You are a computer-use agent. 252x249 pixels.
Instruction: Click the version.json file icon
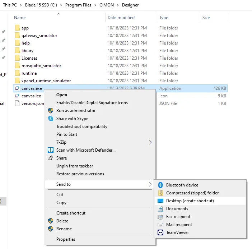[17, 103]
